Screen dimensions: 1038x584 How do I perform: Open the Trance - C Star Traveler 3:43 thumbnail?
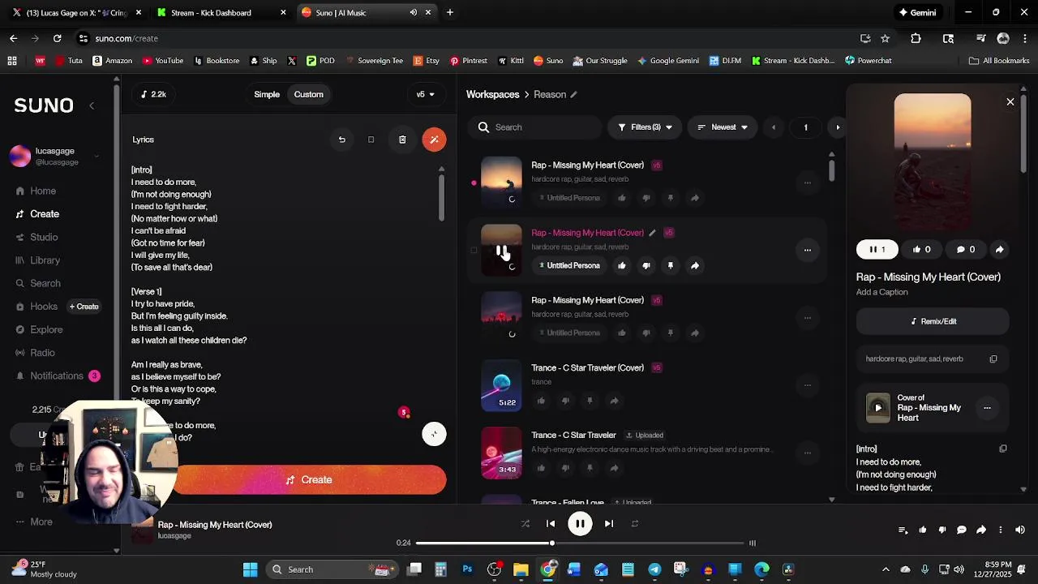(502, 453)
